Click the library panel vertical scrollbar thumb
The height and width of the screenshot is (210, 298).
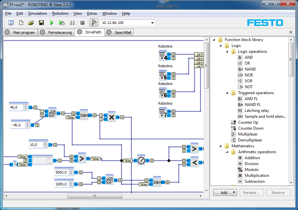291,59
